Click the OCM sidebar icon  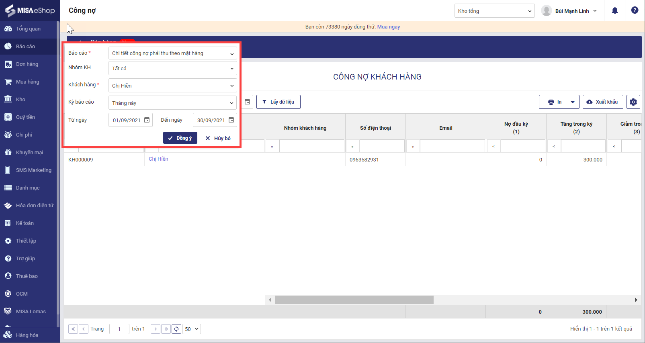(8, 294)
